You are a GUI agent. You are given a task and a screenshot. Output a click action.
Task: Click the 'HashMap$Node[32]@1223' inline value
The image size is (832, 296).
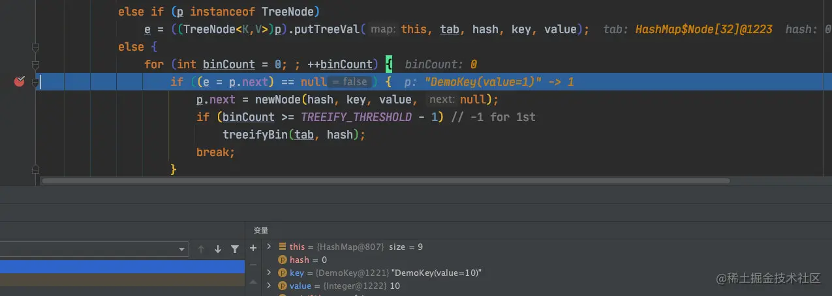[x=703, y=29]
